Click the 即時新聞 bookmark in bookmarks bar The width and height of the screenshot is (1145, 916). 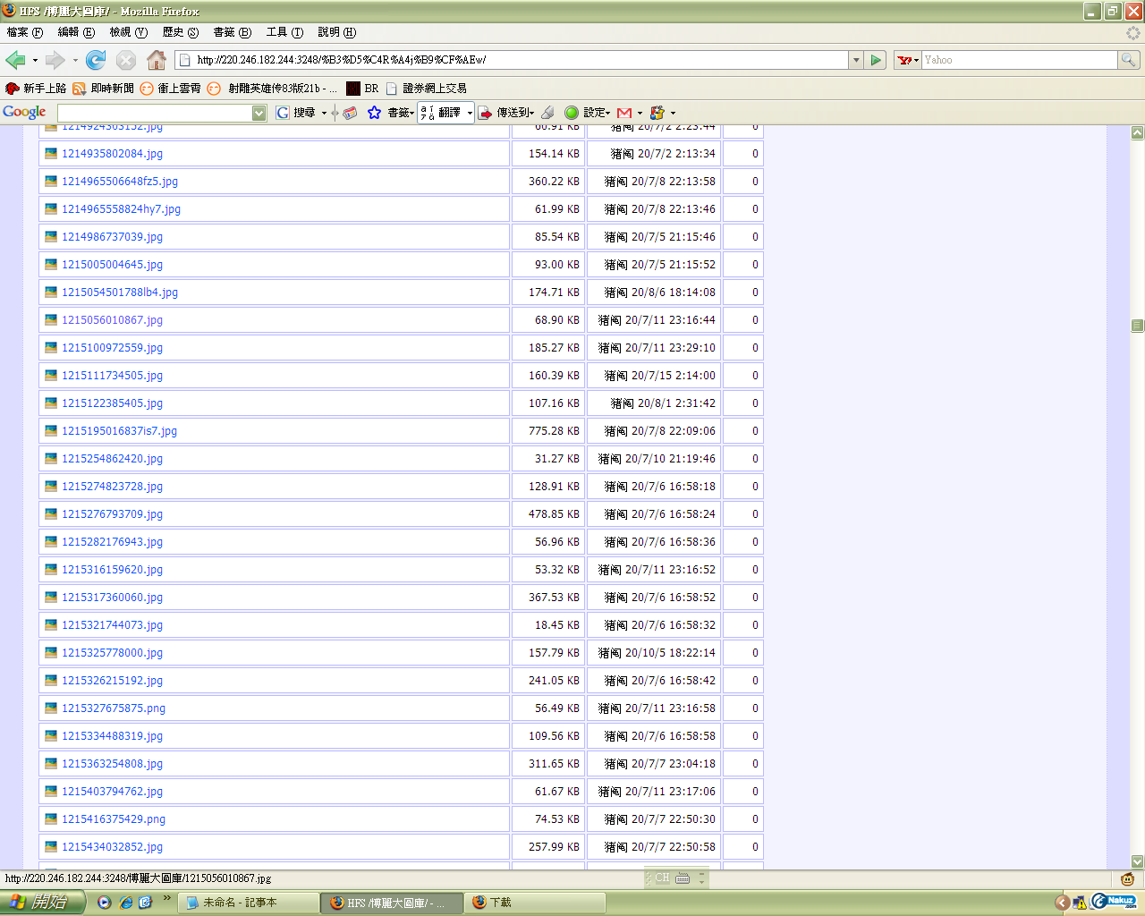pos(112,89)
